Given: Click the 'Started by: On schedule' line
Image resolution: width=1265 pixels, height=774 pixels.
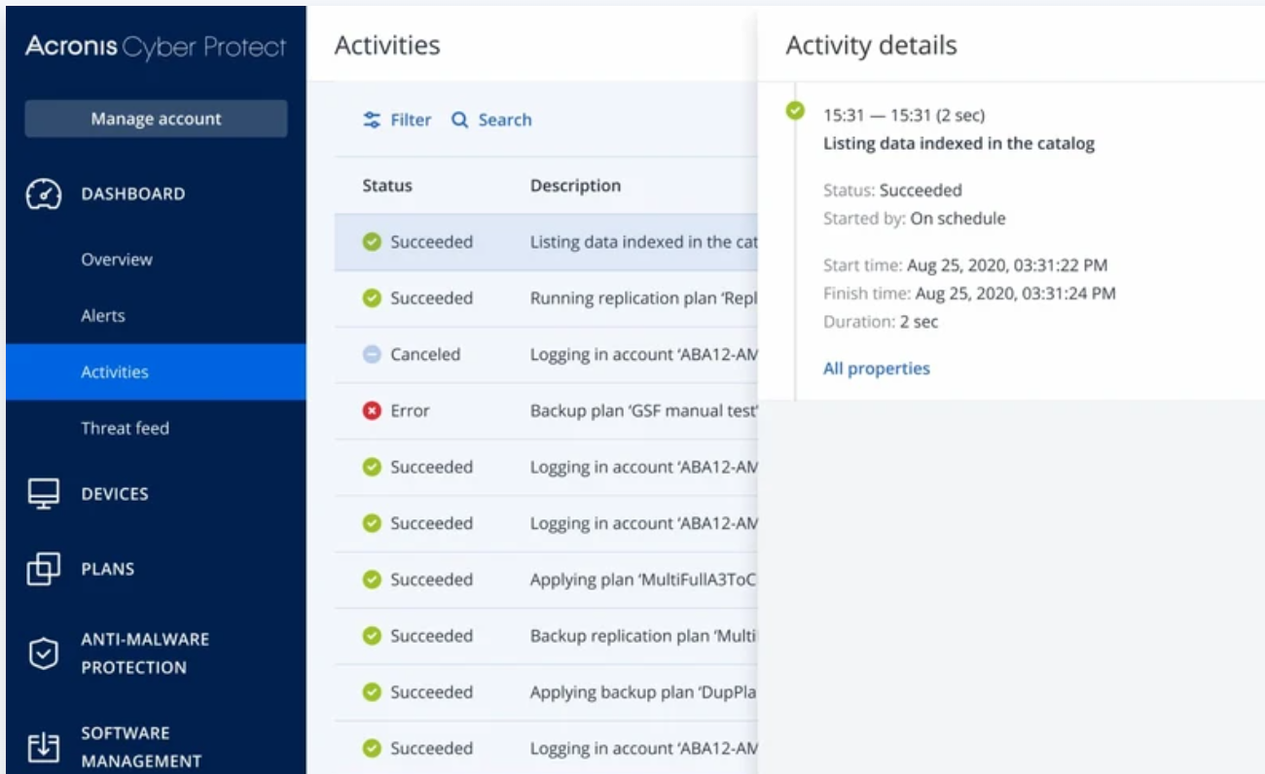Looking at the screenshot, I should pos(915,219).
